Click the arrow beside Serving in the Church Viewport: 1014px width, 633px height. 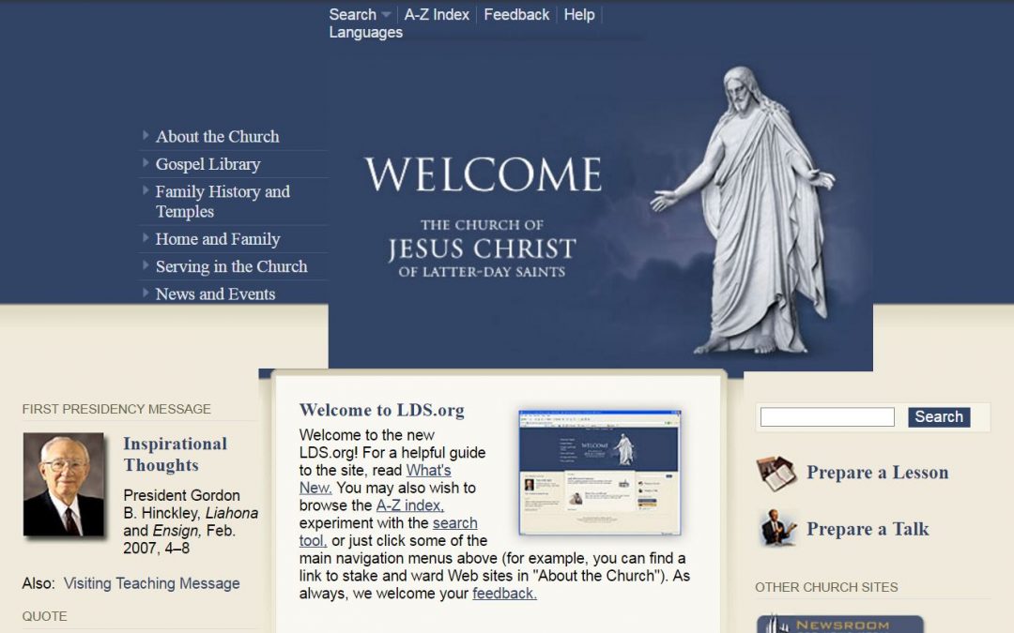[x=146, y=264]
